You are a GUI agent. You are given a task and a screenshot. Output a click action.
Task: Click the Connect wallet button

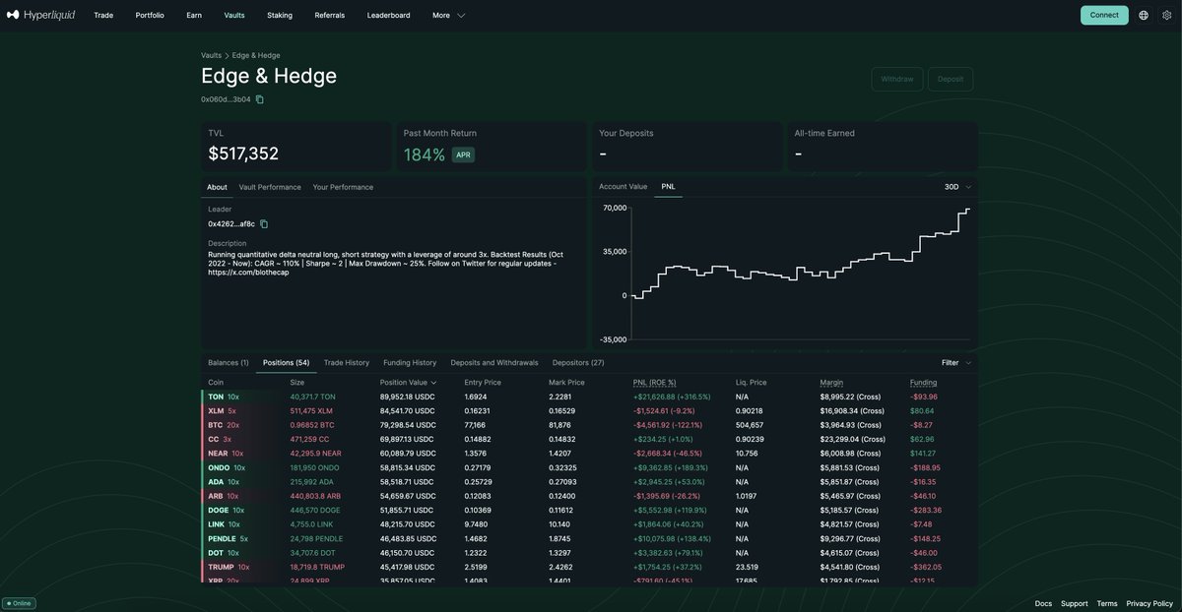(1104, 15)
